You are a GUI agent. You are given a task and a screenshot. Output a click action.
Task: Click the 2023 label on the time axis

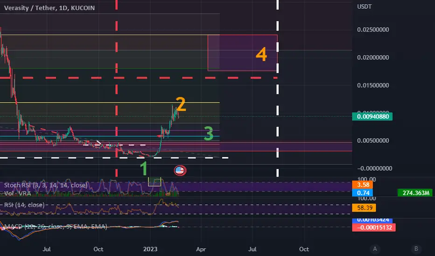tap(150, 249)
